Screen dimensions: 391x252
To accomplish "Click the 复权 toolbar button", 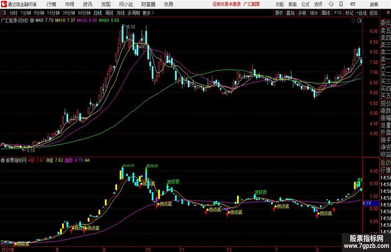I will (x=279, y=13).
